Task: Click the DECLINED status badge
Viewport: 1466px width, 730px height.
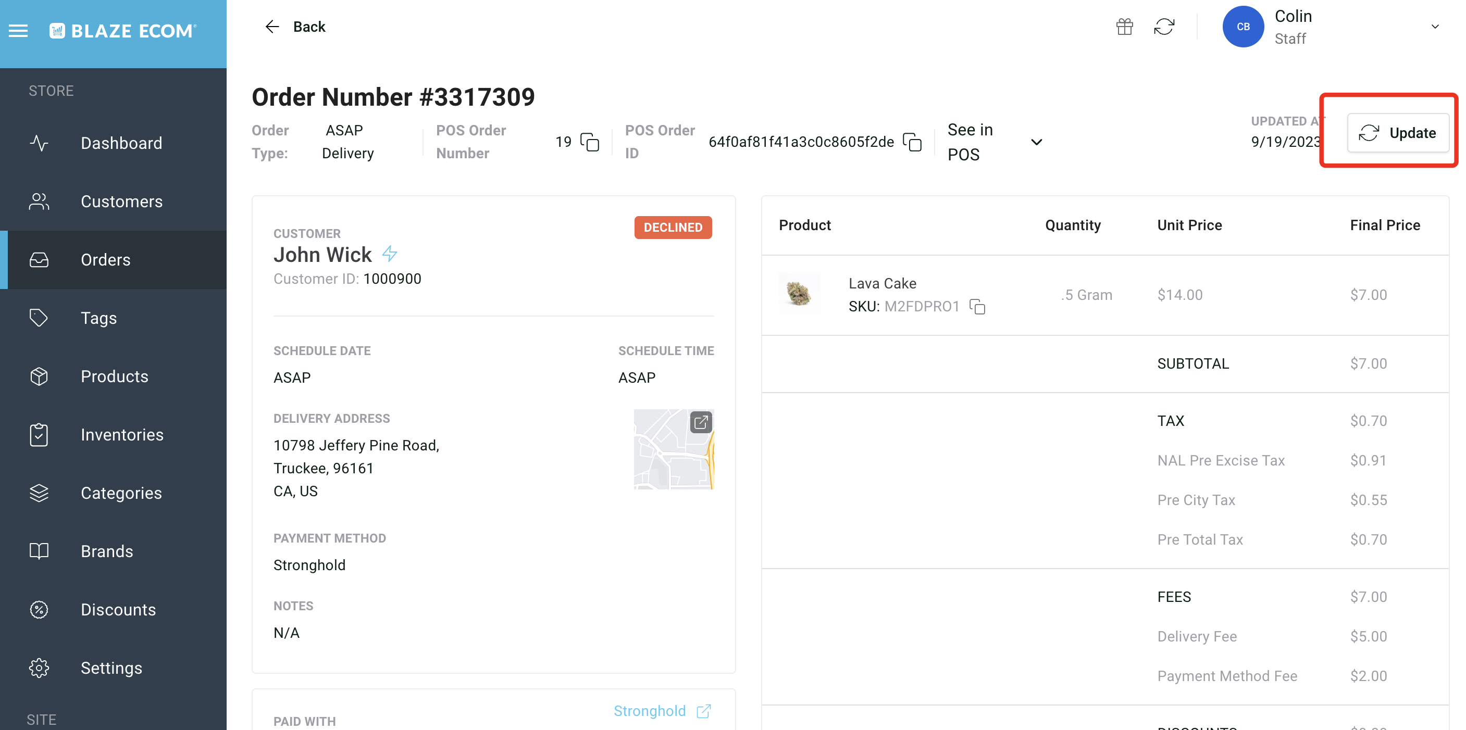Action: (673, 228)
